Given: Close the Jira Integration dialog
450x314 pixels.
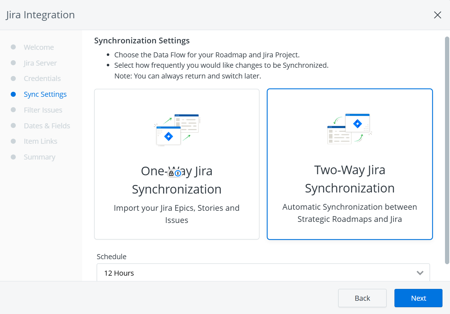Looking at the screenshot, I should 437,15.
